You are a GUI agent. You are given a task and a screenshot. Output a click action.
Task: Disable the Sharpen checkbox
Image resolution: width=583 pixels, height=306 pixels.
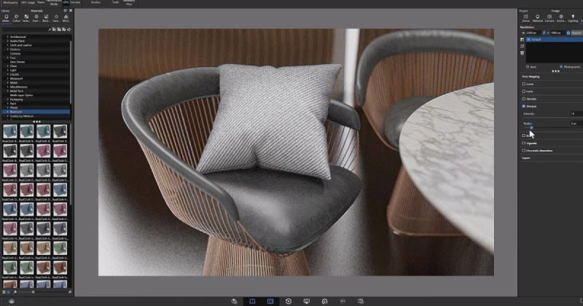[524, 106]
